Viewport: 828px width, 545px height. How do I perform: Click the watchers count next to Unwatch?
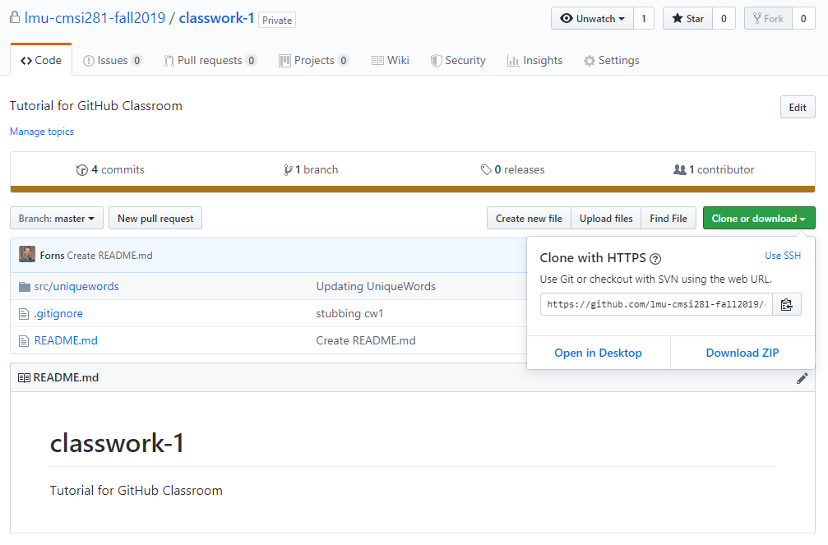(644, 18)
